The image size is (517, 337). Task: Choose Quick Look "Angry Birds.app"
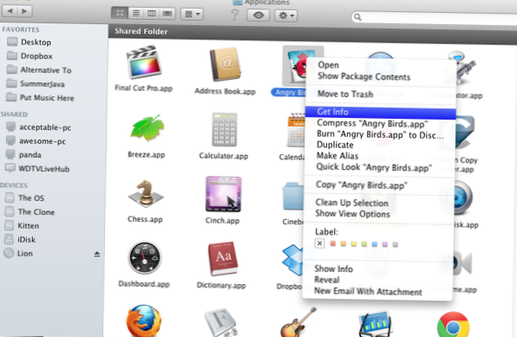[x=374, y=167]
